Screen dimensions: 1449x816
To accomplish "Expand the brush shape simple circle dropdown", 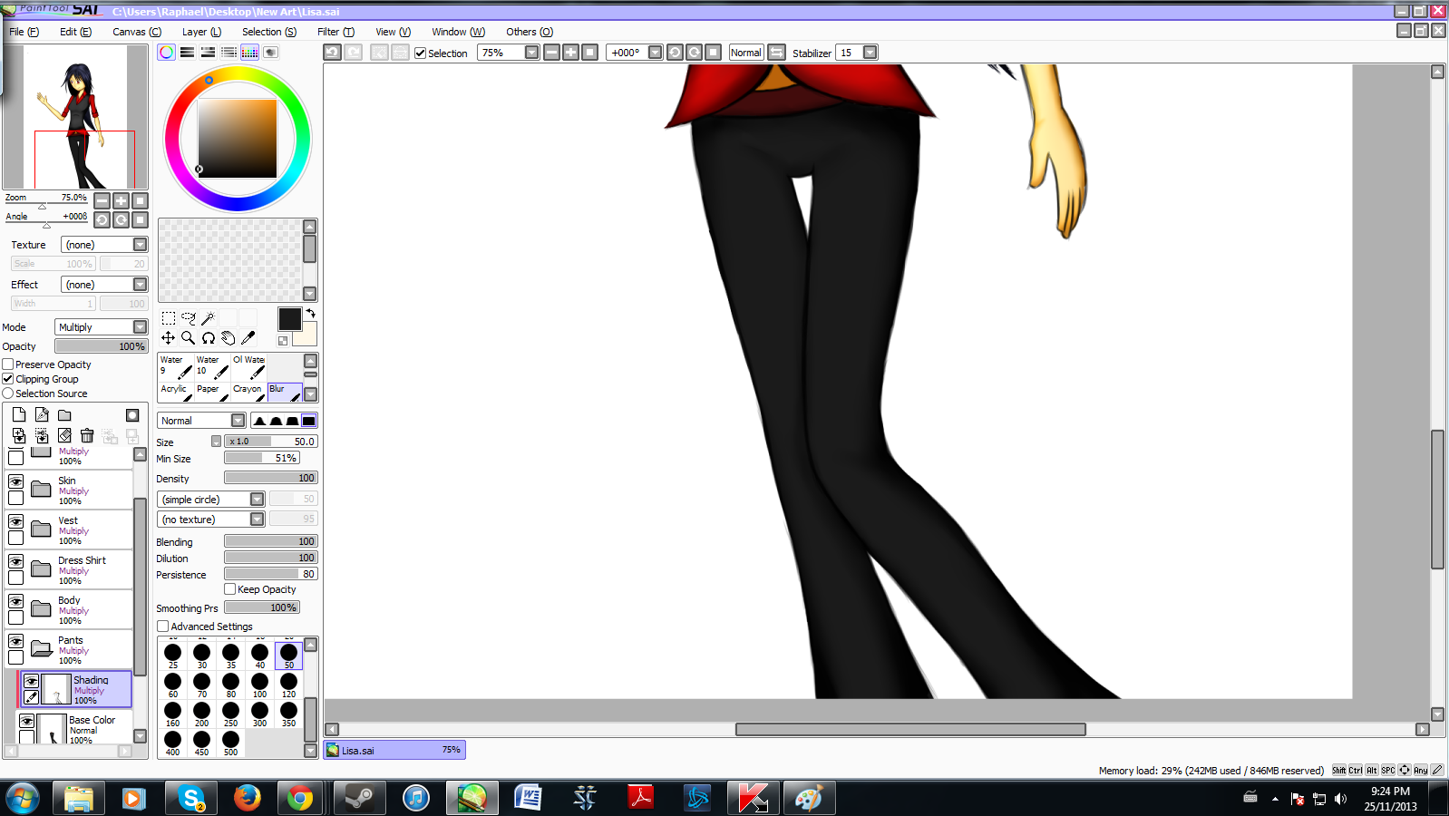I will (x=257, y=500).
